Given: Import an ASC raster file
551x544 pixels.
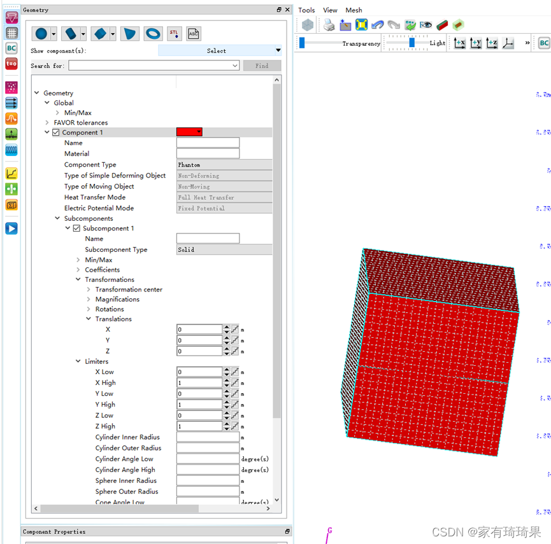Looking at the screenshot, I should [194, 34].
